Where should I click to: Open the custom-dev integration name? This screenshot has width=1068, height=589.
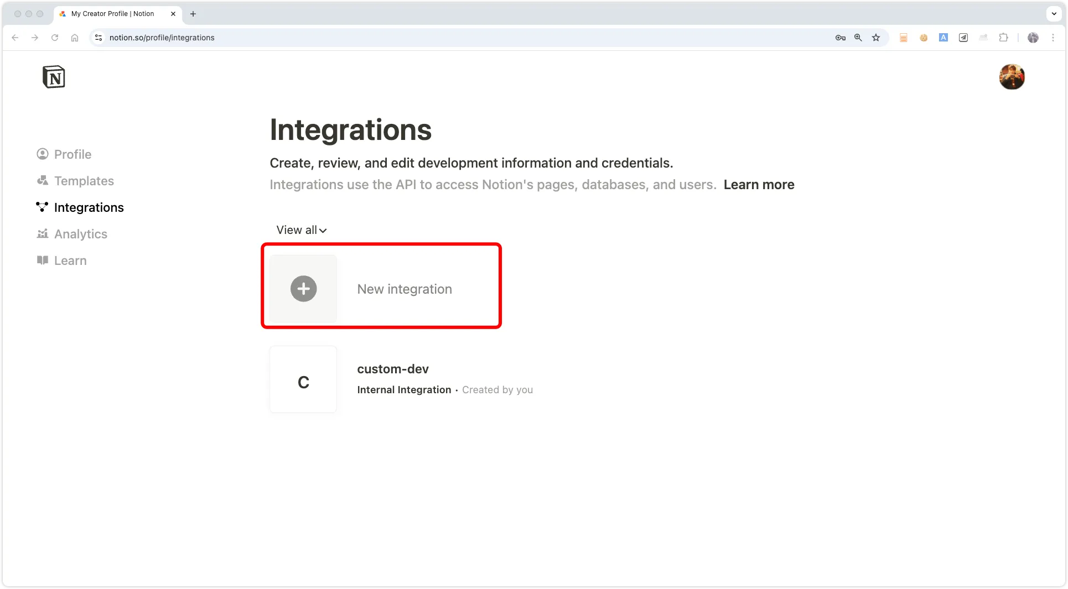(393, 369)
